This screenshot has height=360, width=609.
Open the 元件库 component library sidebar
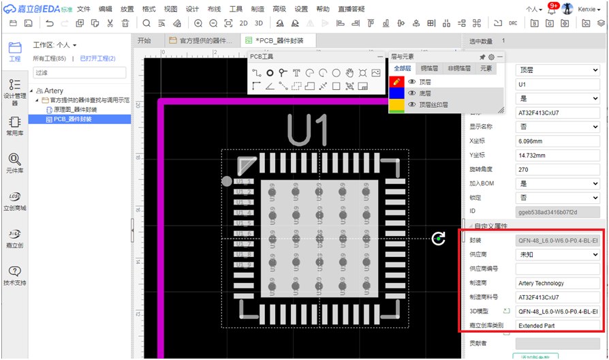click(x=14, y=164)
